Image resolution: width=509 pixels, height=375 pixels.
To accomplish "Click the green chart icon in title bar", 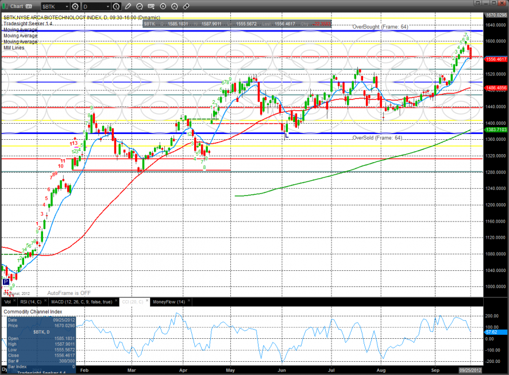I will [5, 6].
